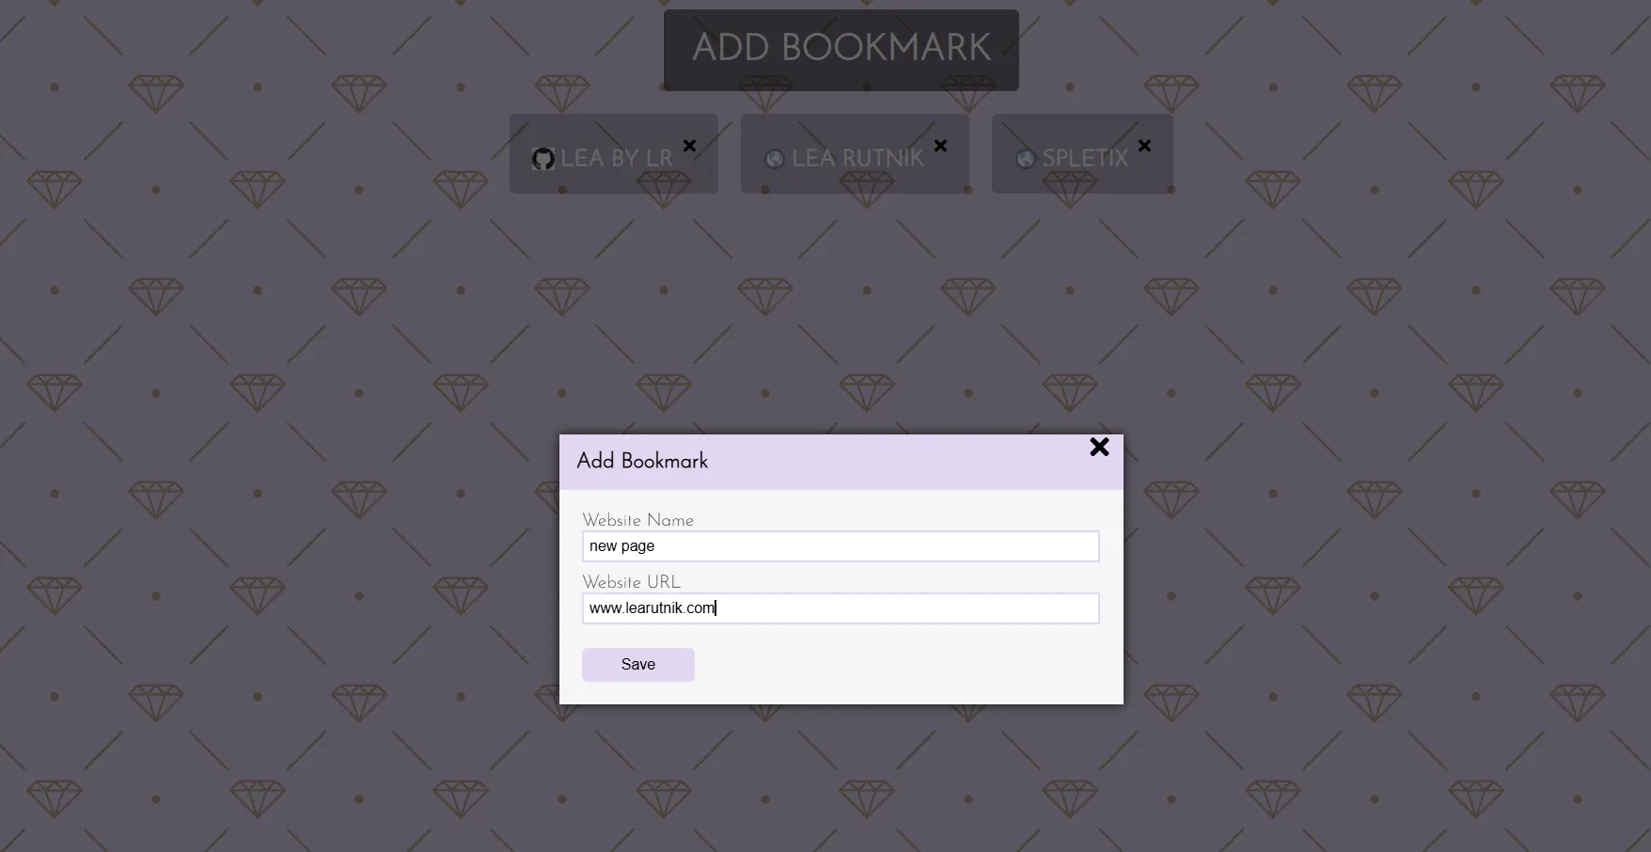Save the new bookmark entry
Viewport: 1651px width, 852px height.
pyautogui.click(x=637, y=664)
